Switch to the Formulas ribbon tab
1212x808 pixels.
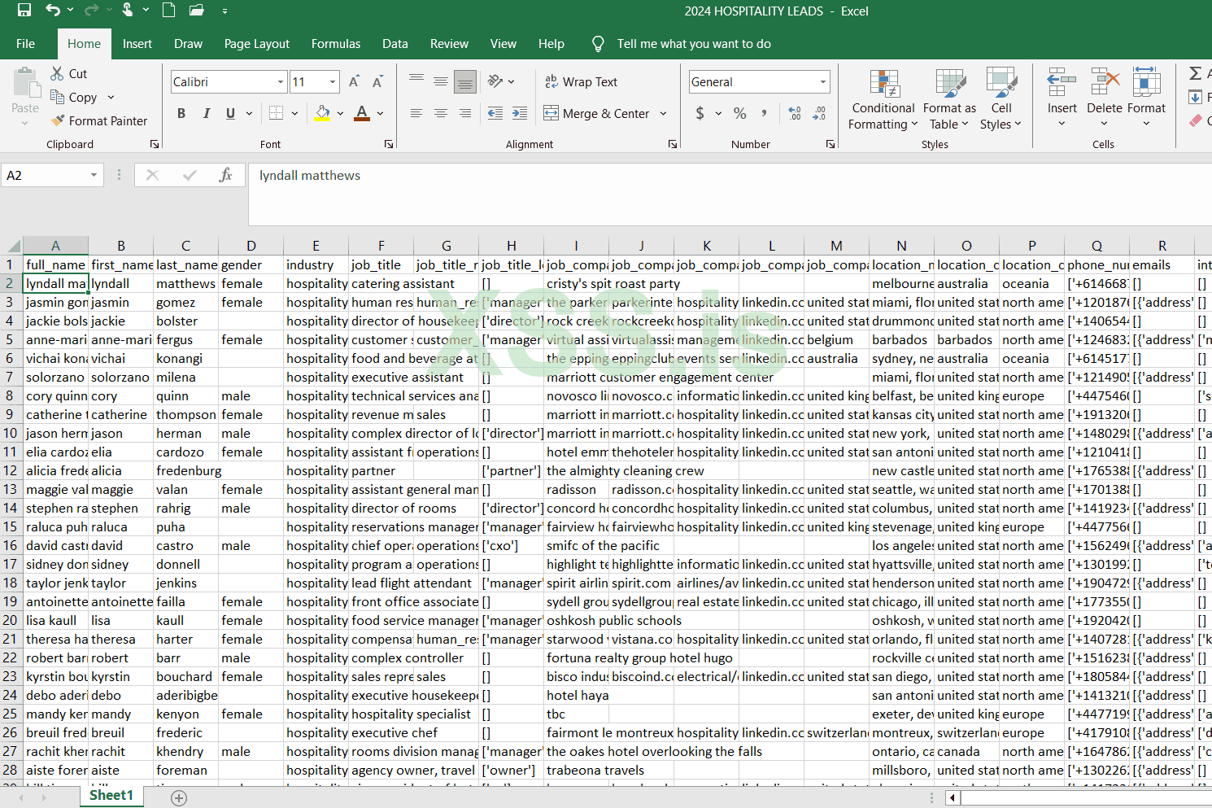(x=336, y=44)
